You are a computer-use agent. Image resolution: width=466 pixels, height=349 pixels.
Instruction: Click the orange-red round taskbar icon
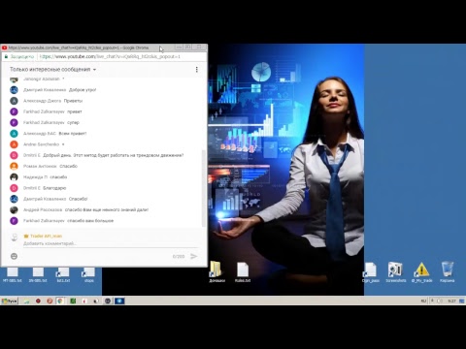pos(50,301)
